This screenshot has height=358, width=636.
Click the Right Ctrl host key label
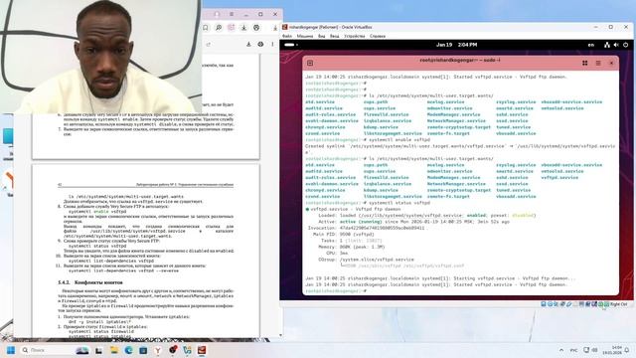coord(618,304)
